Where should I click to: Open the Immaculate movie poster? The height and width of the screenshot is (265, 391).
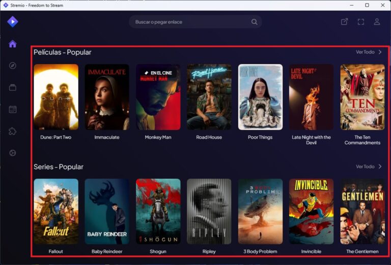point(107,97)
